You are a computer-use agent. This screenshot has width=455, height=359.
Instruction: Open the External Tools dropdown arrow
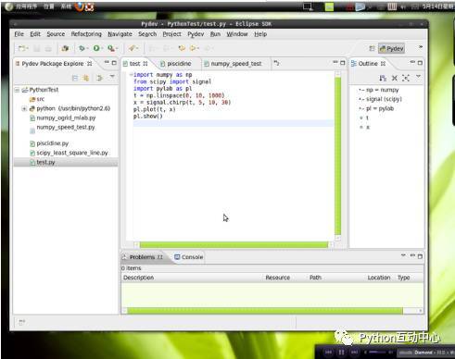[117, 49]
